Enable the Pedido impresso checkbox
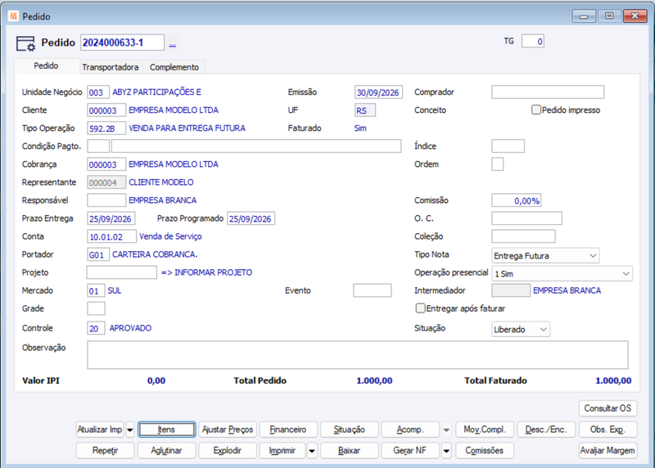 pyautogui.click(x=536, y=110)
